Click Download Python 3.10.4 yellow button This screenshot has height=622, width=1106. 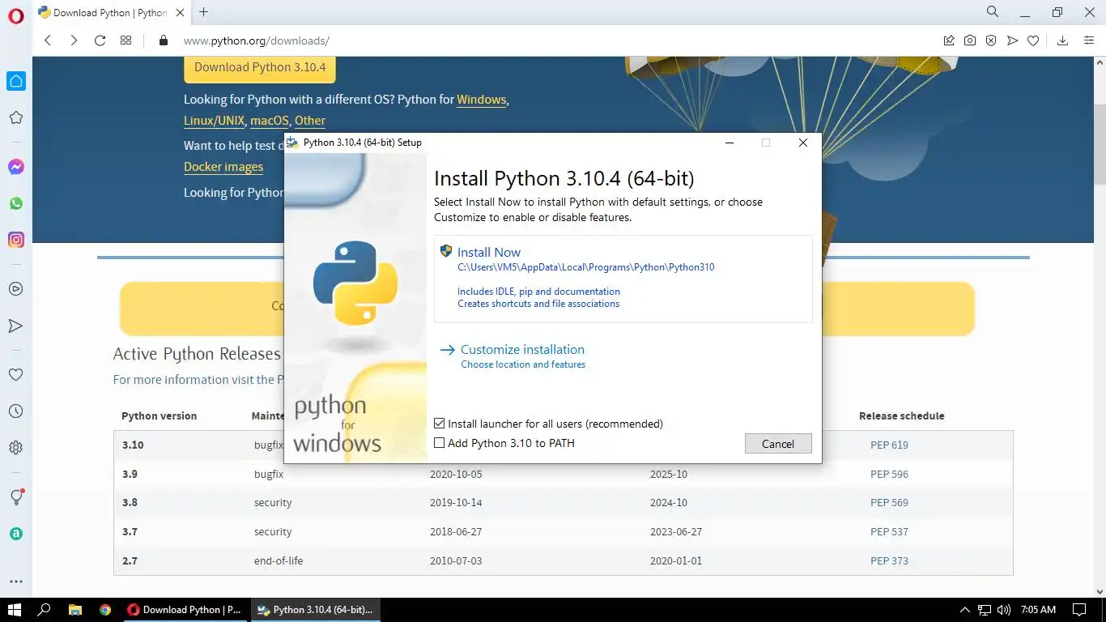coord(260,67)
